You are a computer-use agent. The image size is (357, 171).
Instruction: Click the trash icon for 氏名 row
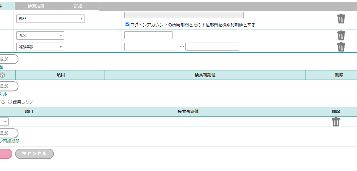(341, 36)
